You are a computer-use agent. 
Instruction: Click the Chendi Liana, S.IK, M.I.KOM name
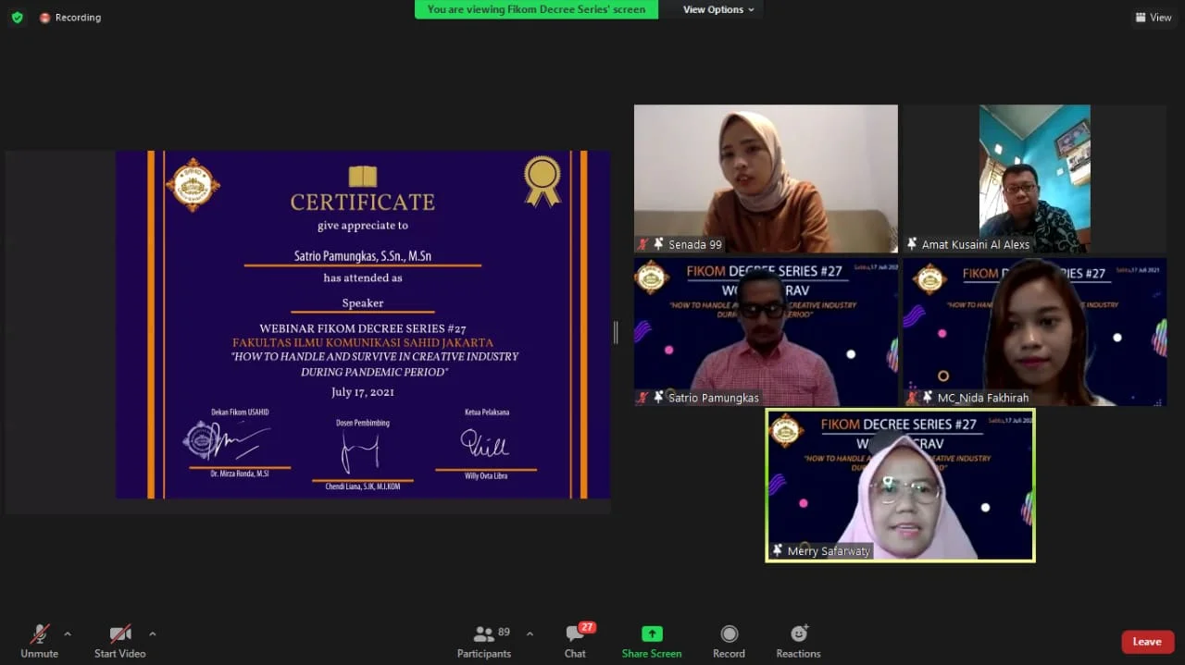362,487
